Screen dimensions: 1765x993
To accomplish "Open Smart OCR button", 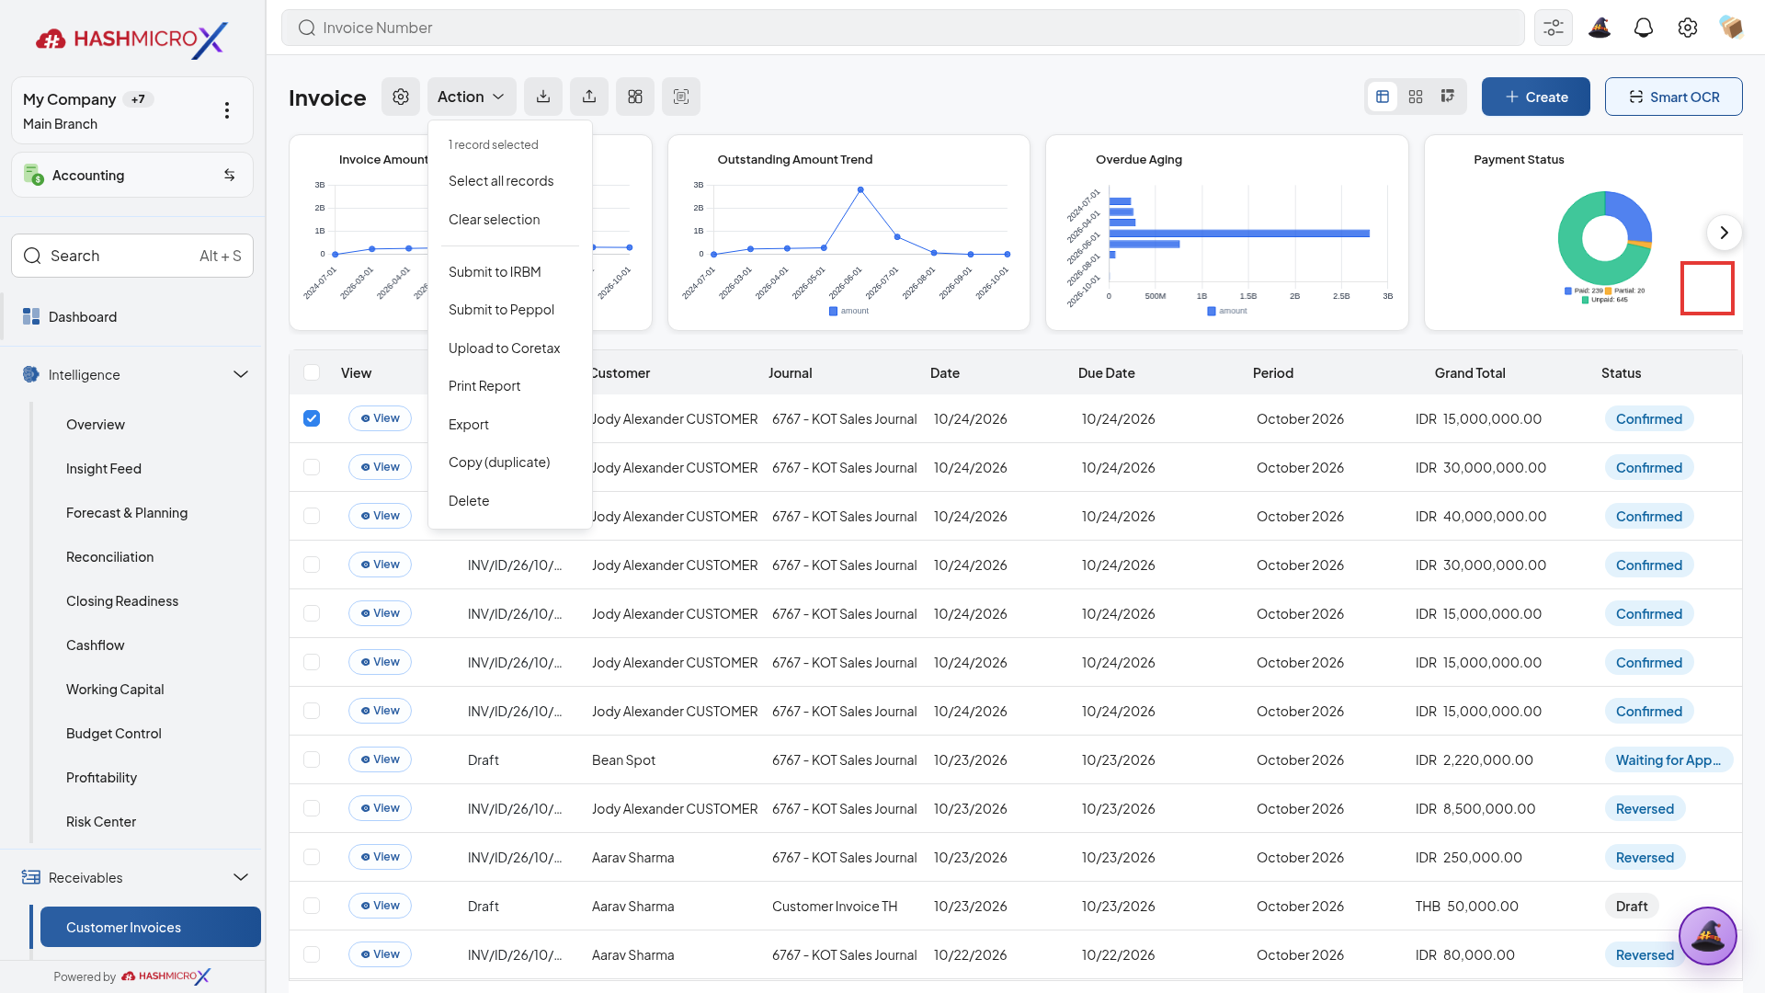I will click(x=1674, y=97).
